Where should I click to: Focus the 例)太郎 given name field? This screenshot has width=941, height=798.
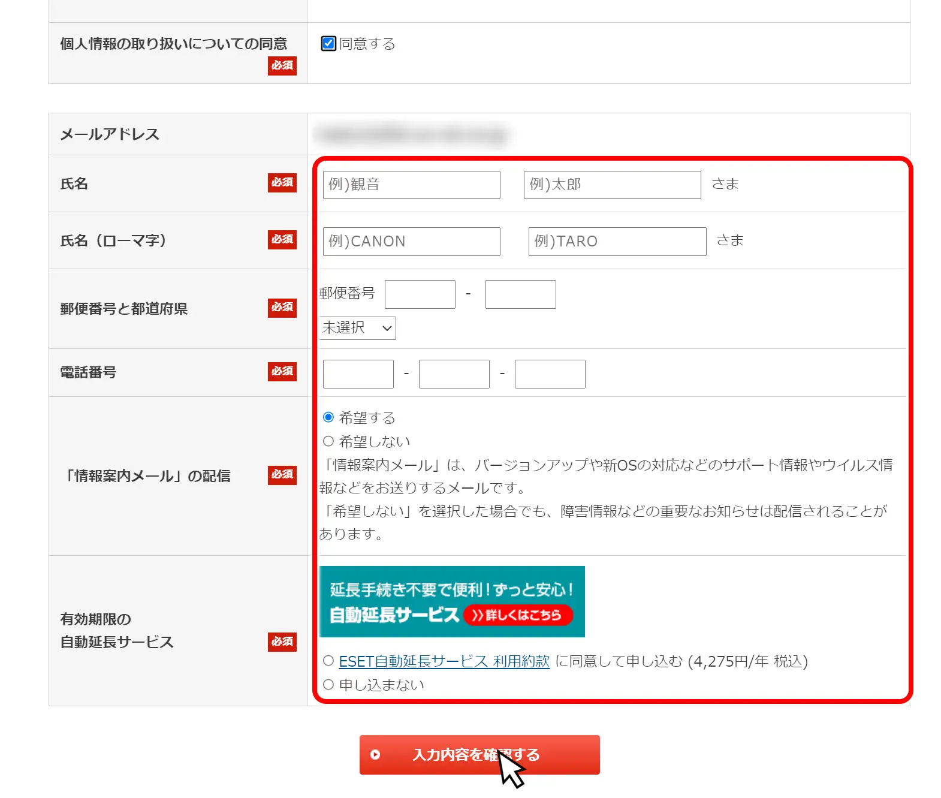613,185
